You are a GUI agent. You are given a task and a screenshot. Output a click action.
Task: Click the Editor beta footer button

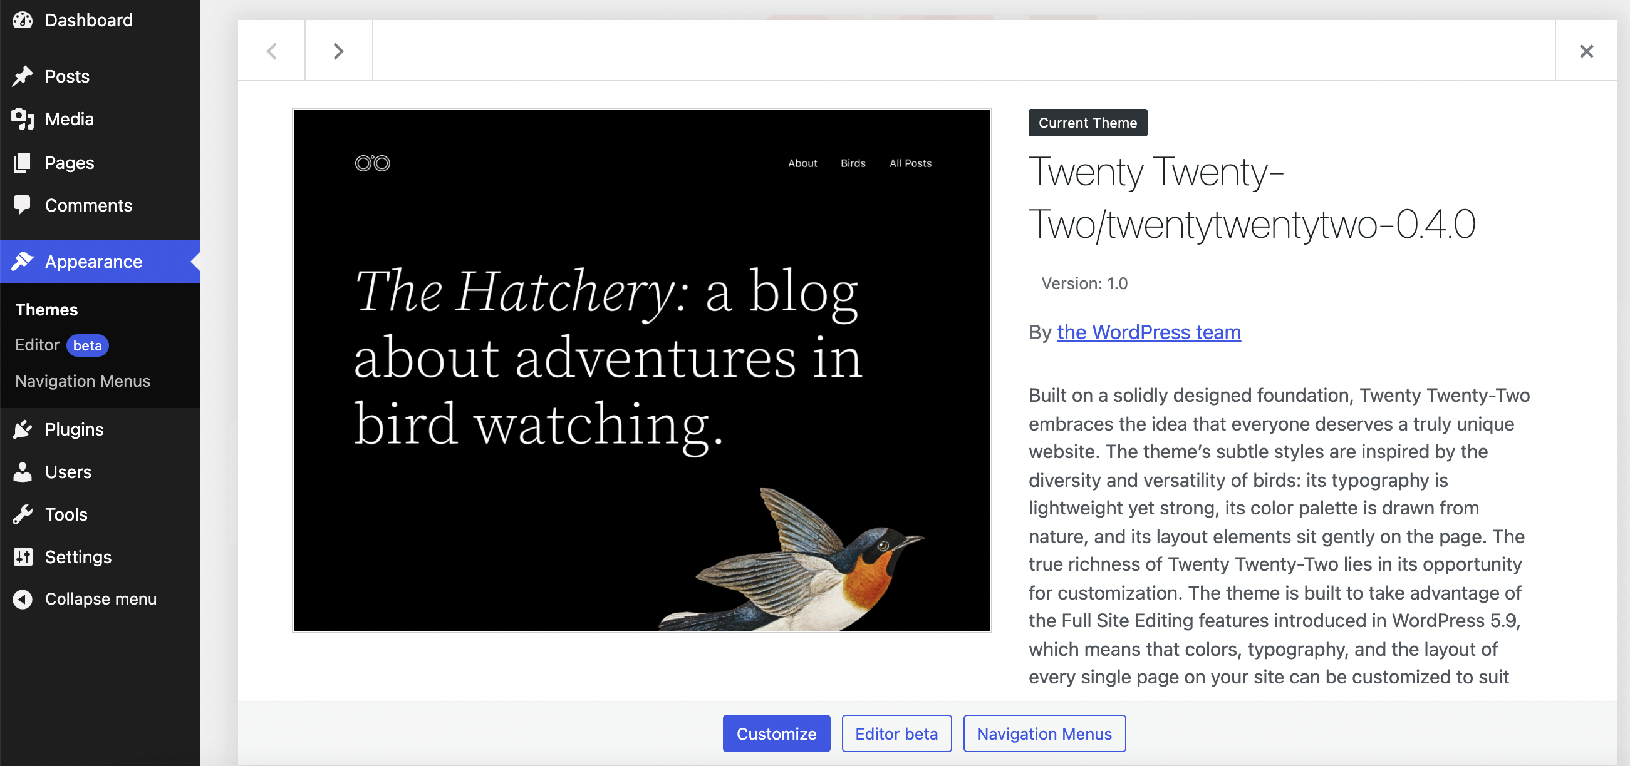point(896,733)
